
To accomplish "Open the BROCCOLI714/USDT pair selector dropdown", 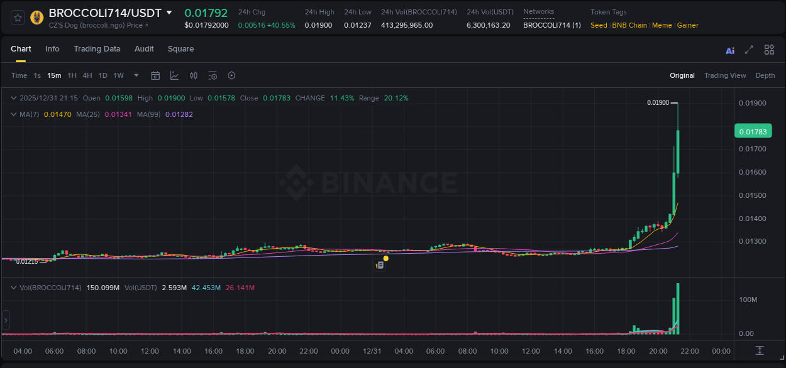I will [169, 12].
